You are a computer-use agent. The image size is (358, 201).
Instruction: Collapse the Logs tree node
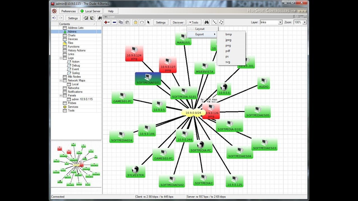[61, 58]
